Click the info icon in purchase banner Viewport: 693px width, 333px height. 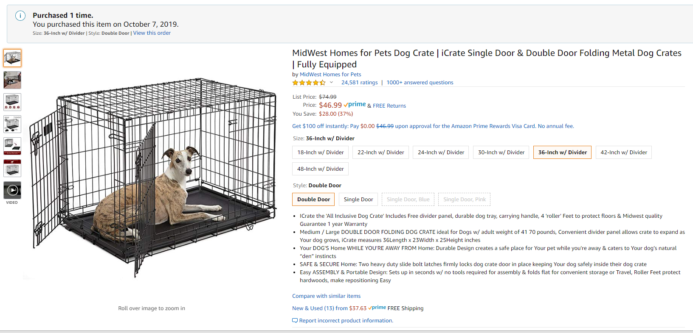(x=20, y=16)
